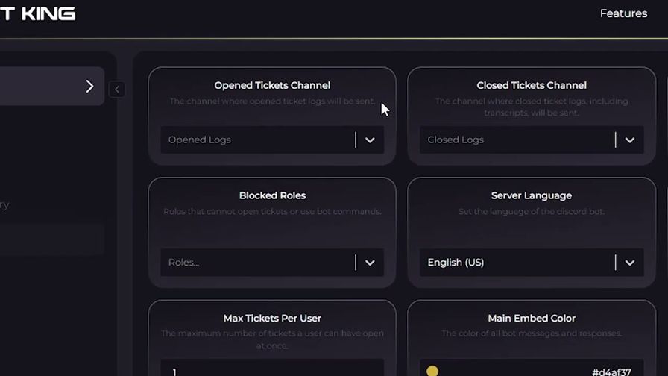Click the Opened Tickets Channel heading
The height and width of the screenshot is (376, 668).
click(x=272, y=85)
